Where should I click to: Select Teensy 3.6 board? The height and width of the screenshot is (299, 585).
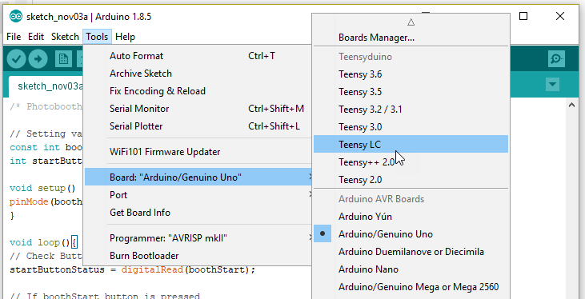[x=411, y=74]
